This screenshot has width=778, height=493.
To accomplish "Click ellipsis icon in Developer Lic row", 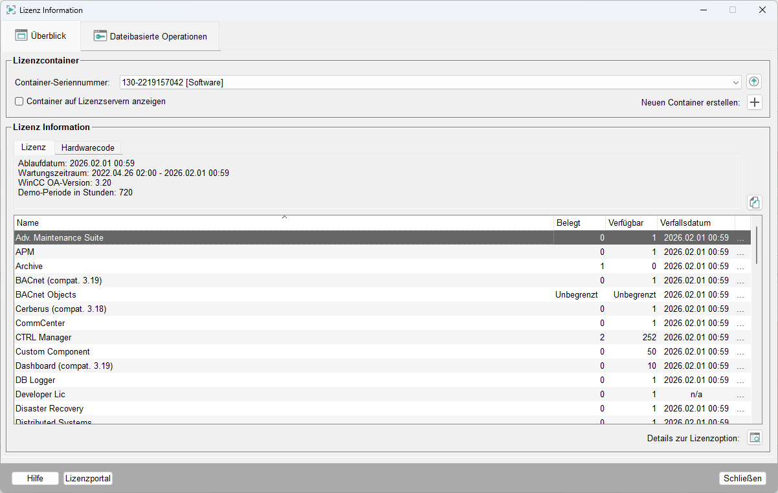I will [x=740, y=395].
